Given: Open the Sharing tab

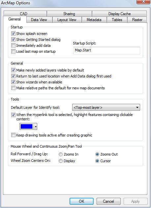Looking at the screenshot, I should pyautogui.click(x=69, y=14).
